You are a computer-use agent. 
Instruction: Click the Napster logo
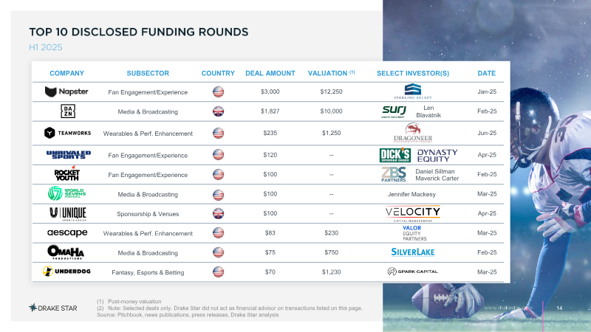pyautogui.click(x=66, y=91)
